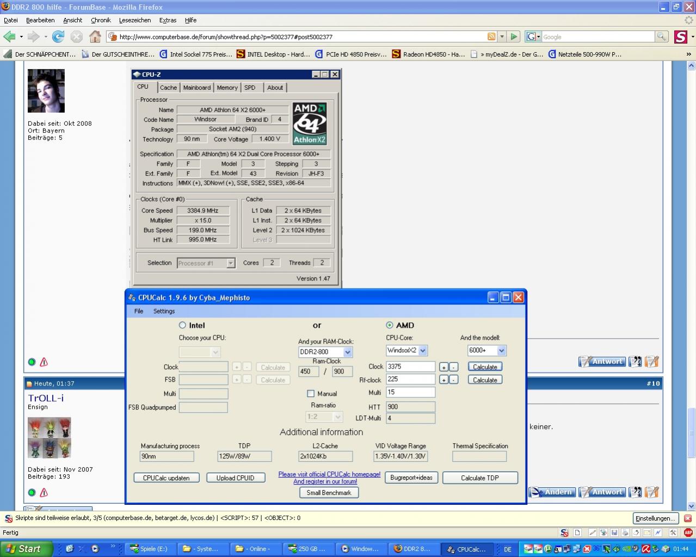Click the DE language indicator in taskbar
The image size is (696, 557).
pos(508,549)
